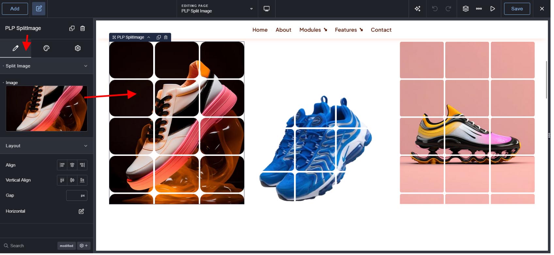The height and width of the screenshot is (255, 554).
Task: Click the Add button
Action: point(15,9)
